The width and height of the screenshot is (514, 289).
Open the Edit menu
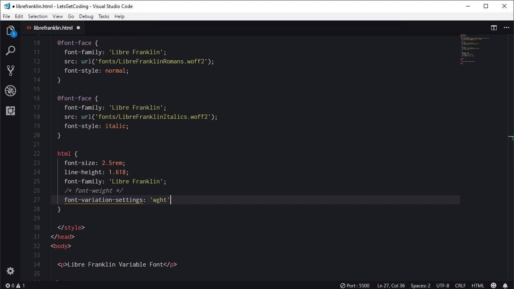coord(19,16)
